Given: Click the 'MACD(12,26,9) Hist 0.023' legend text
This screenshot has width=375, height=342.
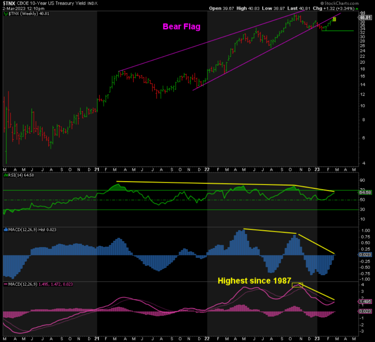Looking at the screenshot, I should 32,230.
